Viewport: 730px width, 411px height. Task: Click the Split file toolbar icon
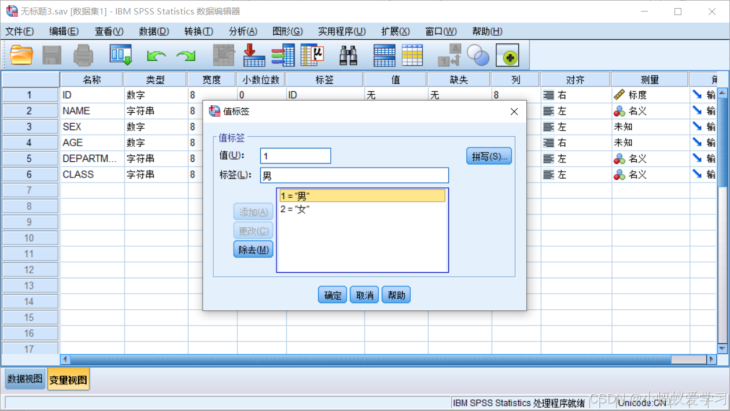pos(385,55)
